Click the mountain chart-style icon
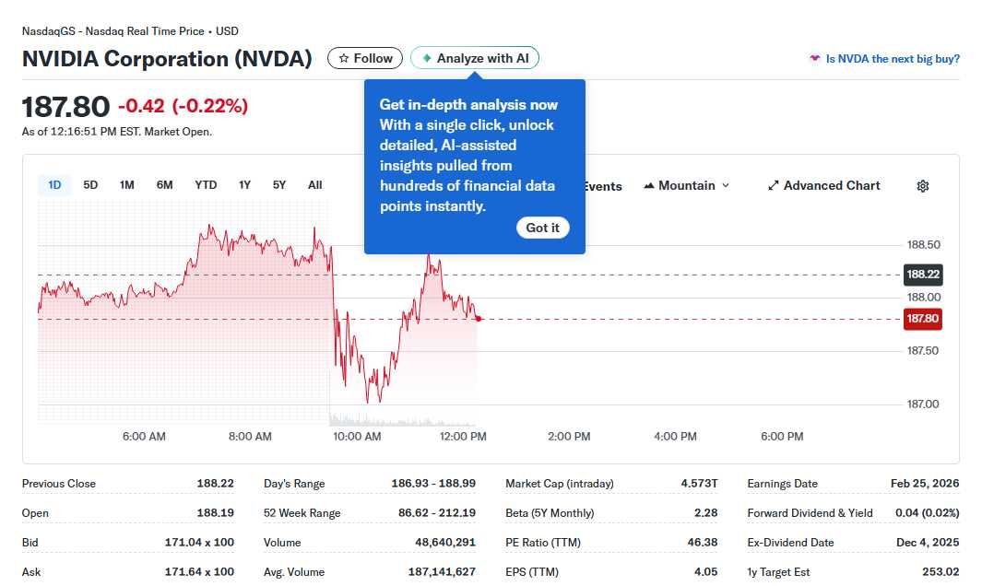The width and height of the screenshot is (982, 586). [x=651, y=185]
